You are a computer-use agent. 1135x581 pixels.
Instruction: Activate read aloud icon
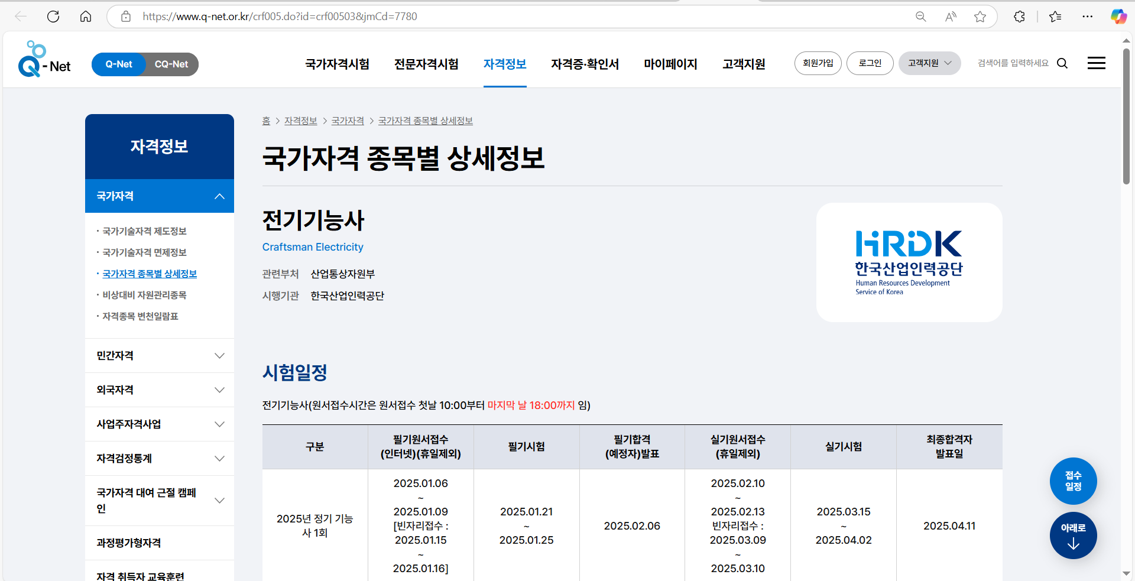(951, 17)
